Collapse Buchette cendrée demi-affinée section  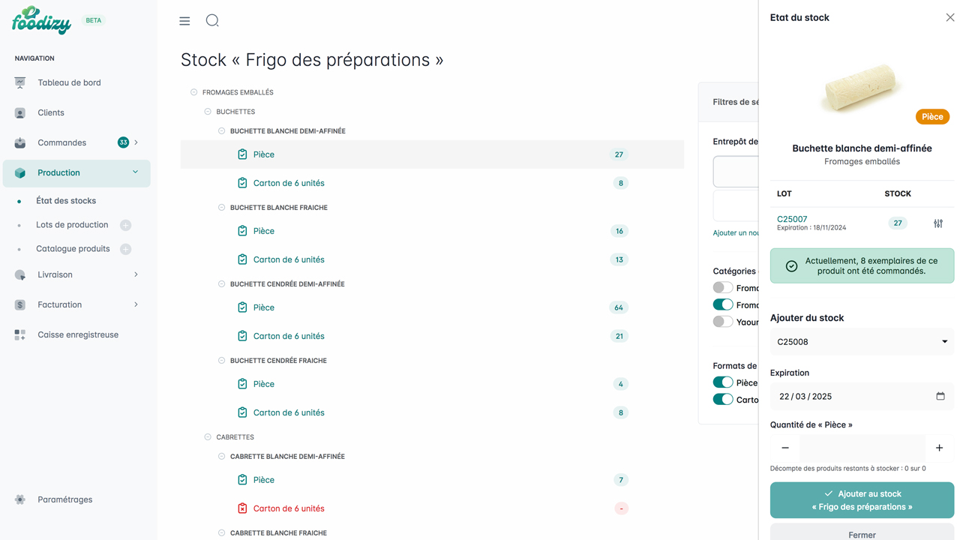pos(221,284)
